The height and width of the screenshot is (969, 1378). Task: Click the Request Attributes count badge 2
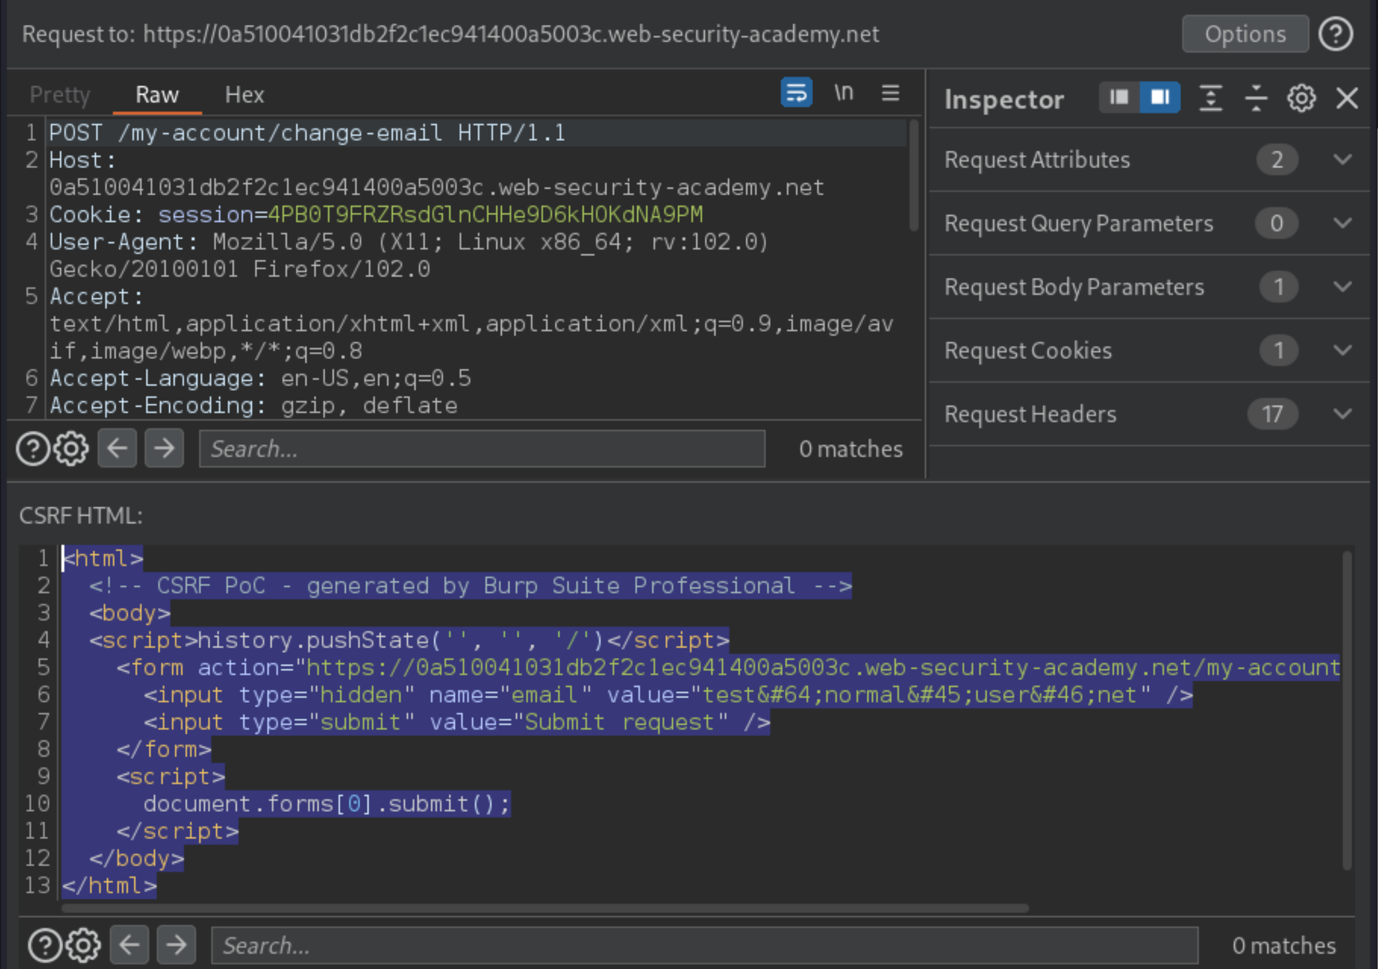point(1277,159)
